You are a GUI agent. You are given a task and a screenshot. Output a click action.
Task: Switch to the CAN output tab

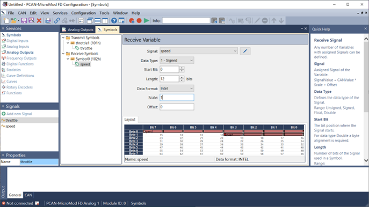point(28,195)
